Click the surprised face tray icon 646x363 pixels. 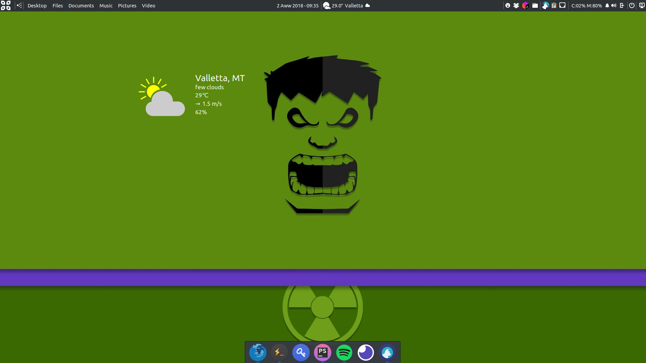coord(508,5)
